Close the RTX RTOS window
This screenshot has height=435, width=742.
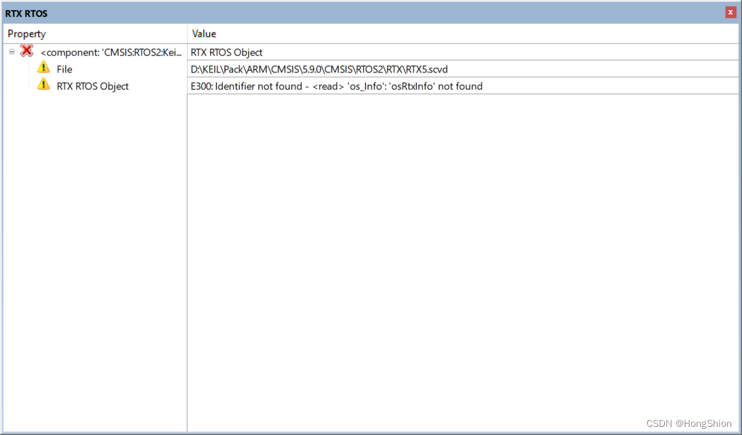point(730,13)
